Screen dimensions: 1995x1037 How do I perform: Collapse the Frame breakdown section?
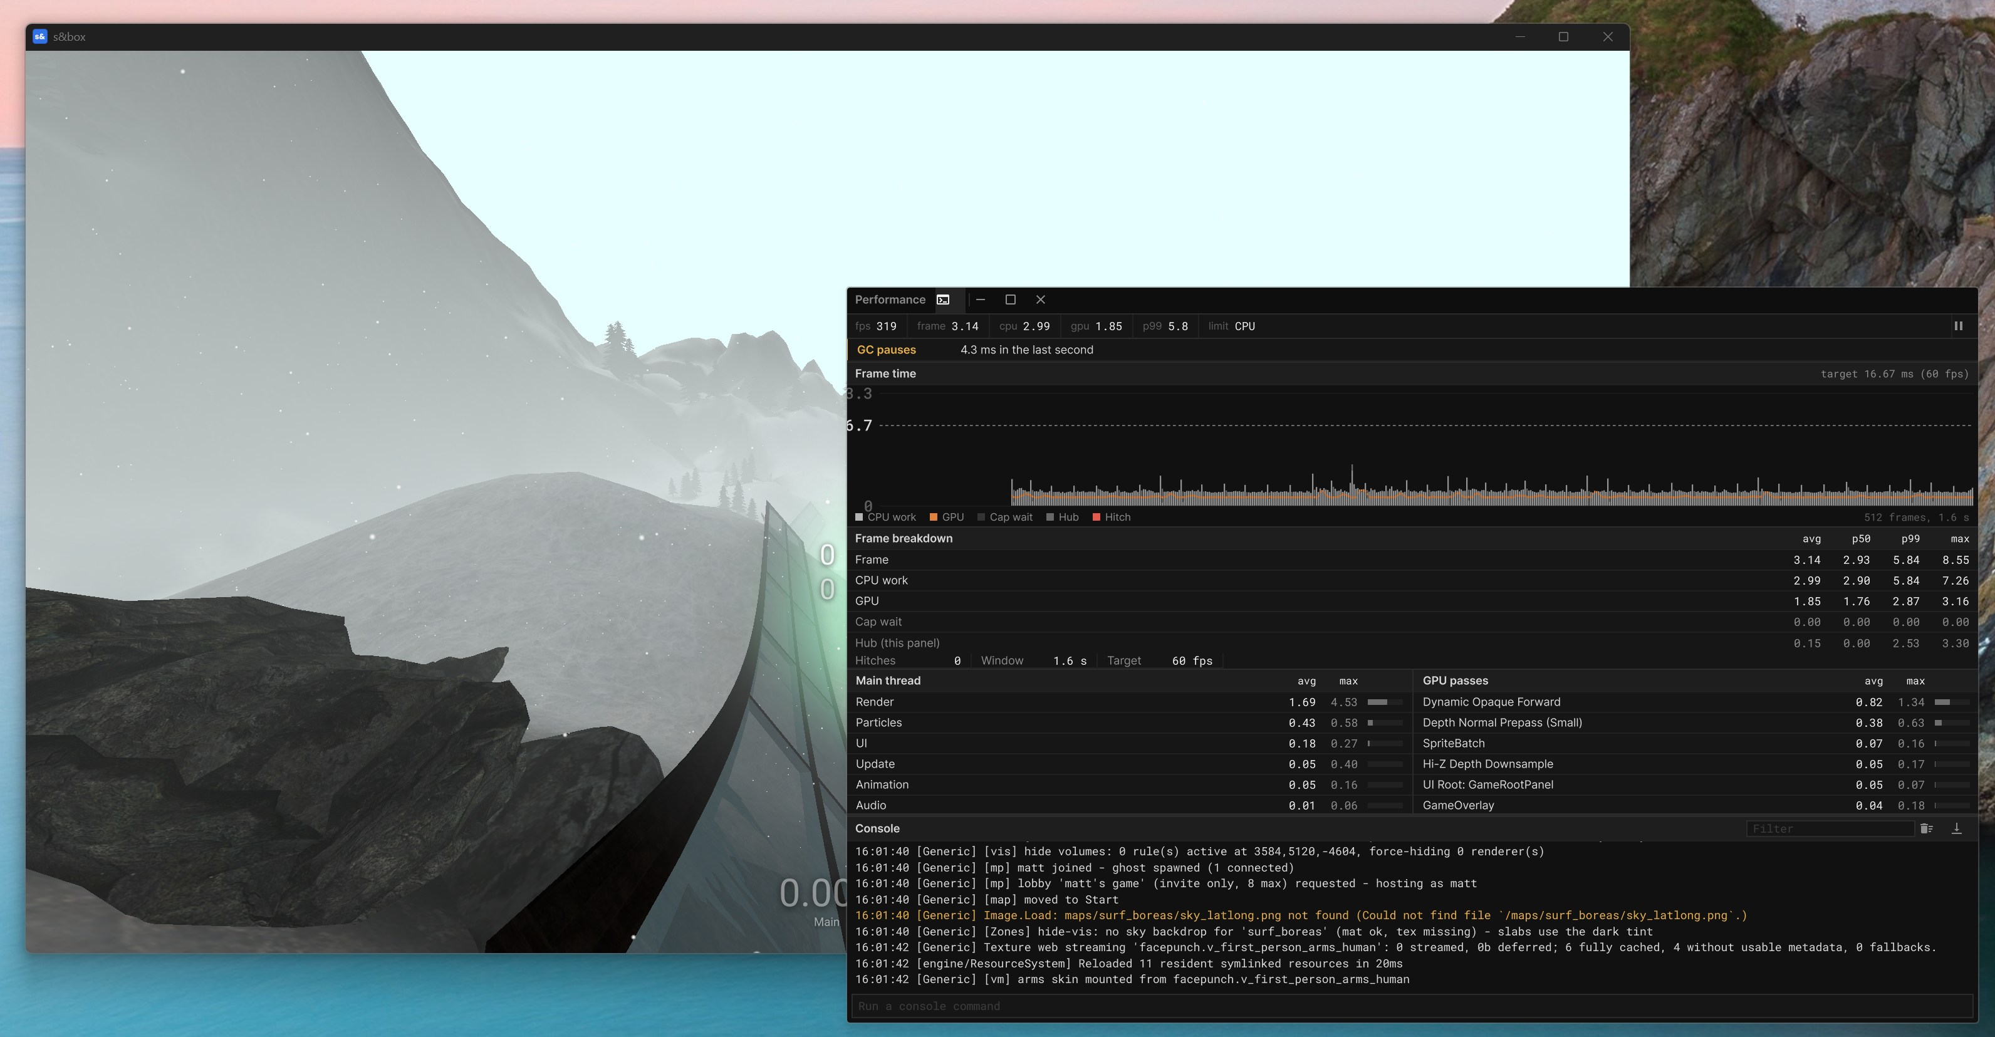click(x=904, y=538)
